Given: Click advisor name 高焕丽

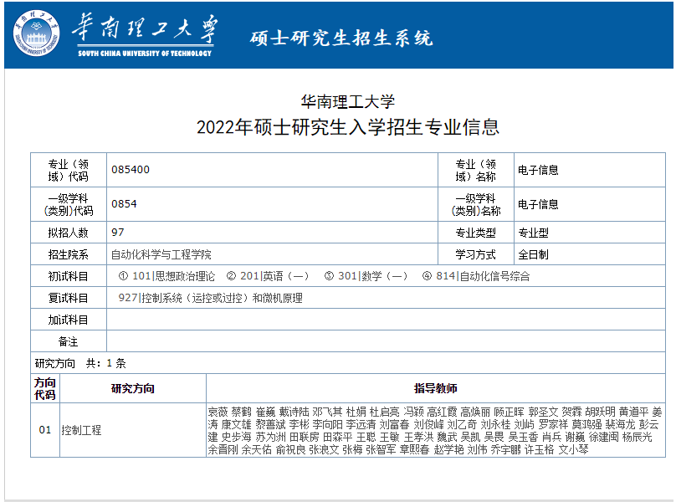Looking at the screenshot, I should pyautogui.click(x=475, y=412).
